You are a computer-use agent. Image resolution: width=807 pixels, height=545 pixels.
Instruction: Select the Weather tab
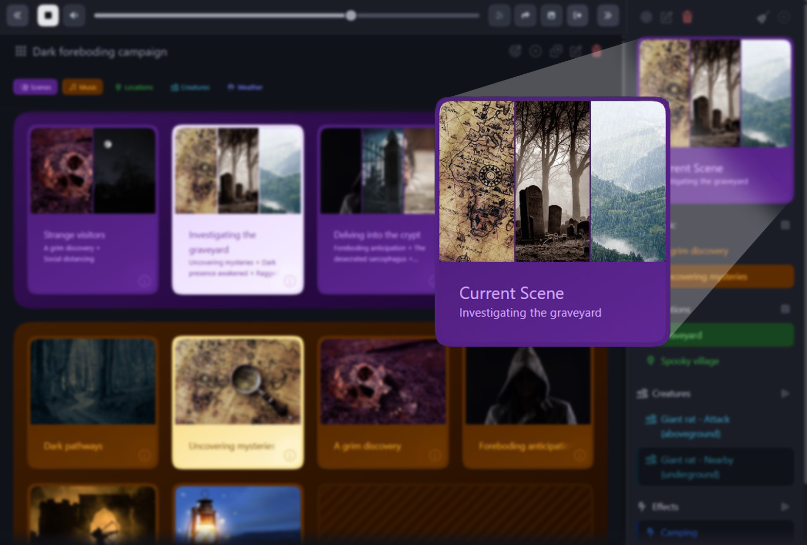[245, 87]
